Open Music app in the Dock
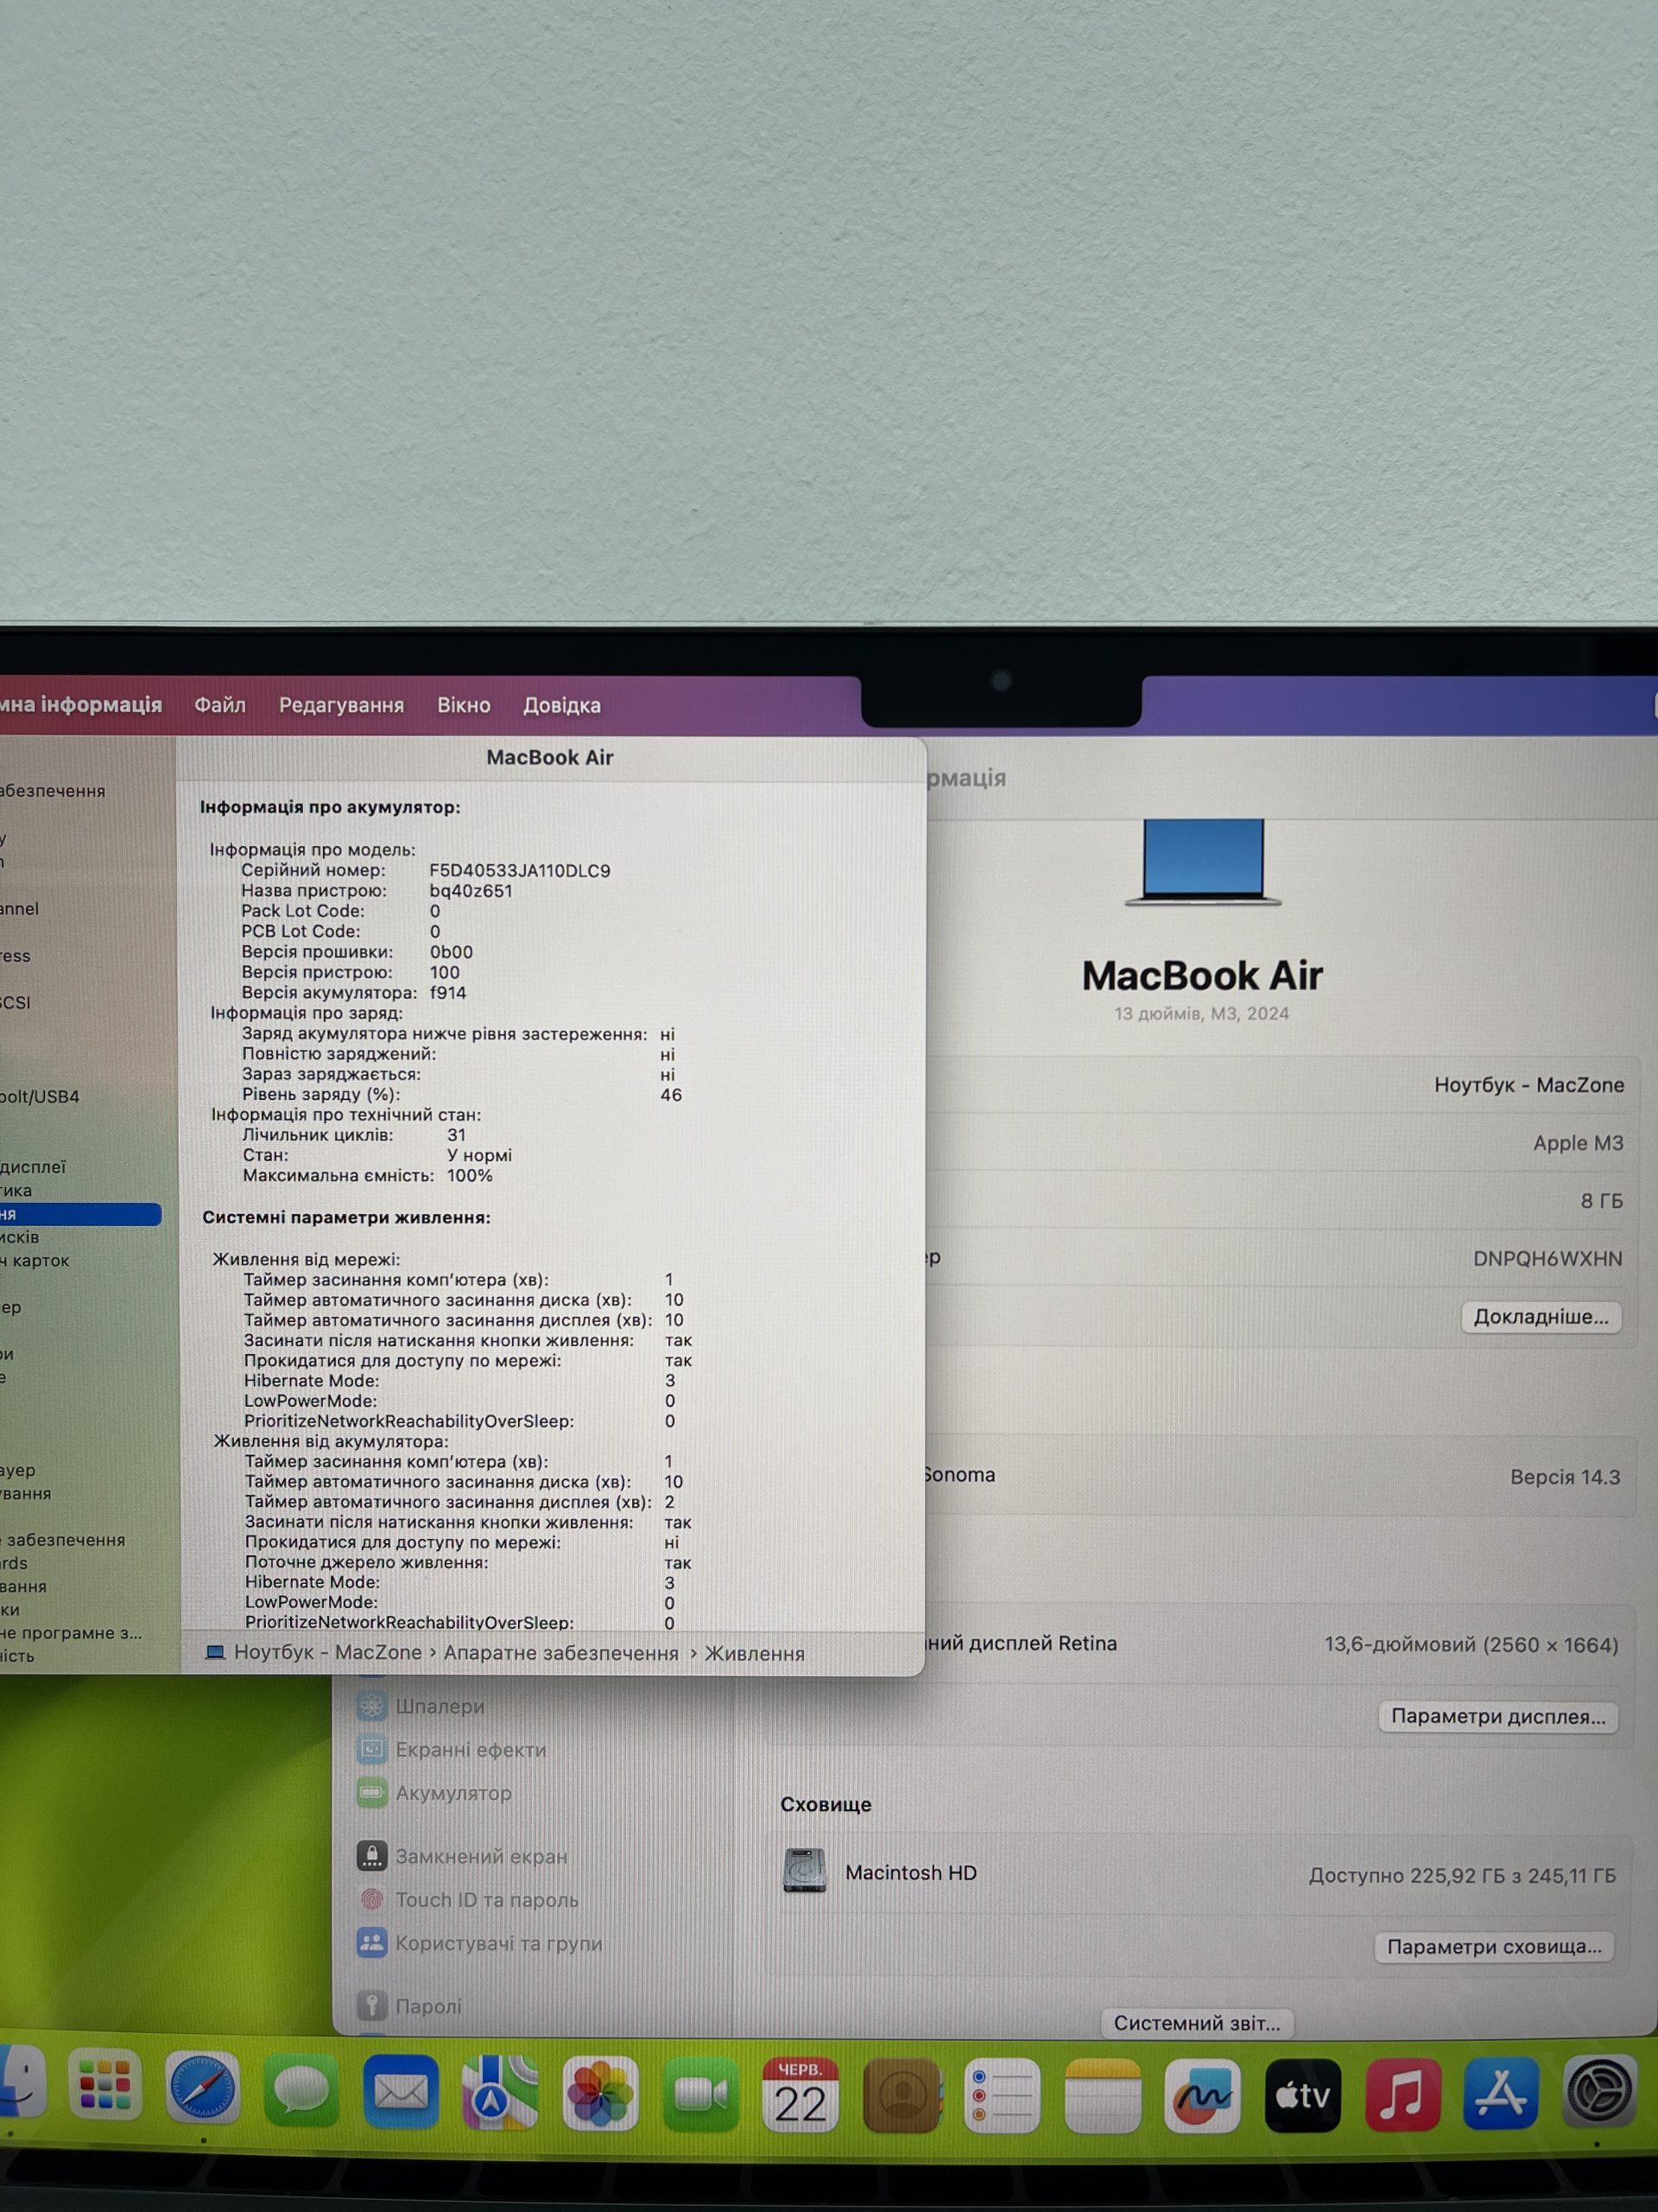This screenshot has height=2212, width=1658. point(1402,2094)
